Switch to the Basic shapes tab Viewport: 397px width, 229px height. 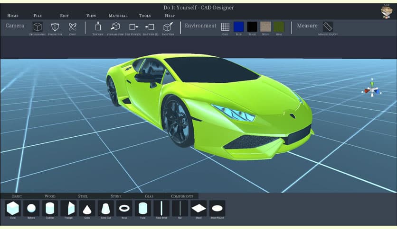click(x=17, y=196)
